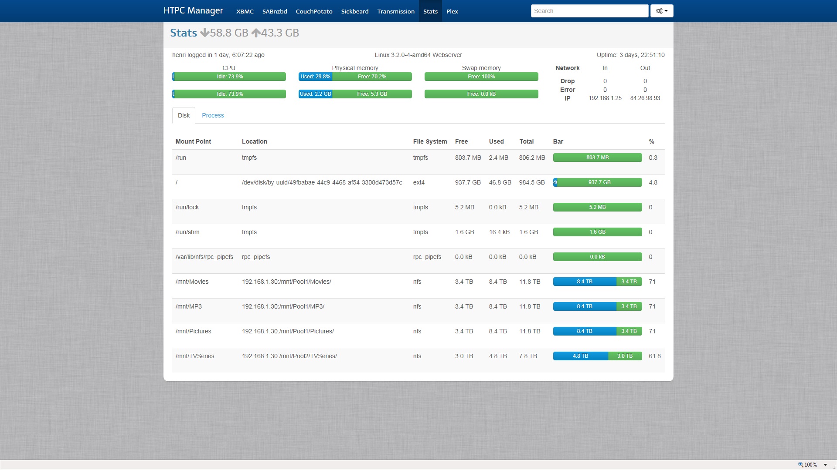Open CouchPotato in the navbar
Viewport: 837px width, 470px height.
tap(314, 11)
